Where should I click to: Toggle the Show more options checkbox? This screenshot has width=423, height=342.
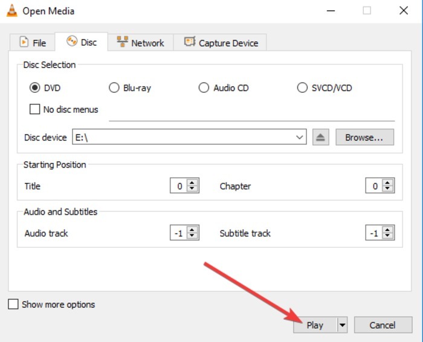pyautogui.click(x=13, y=305)
